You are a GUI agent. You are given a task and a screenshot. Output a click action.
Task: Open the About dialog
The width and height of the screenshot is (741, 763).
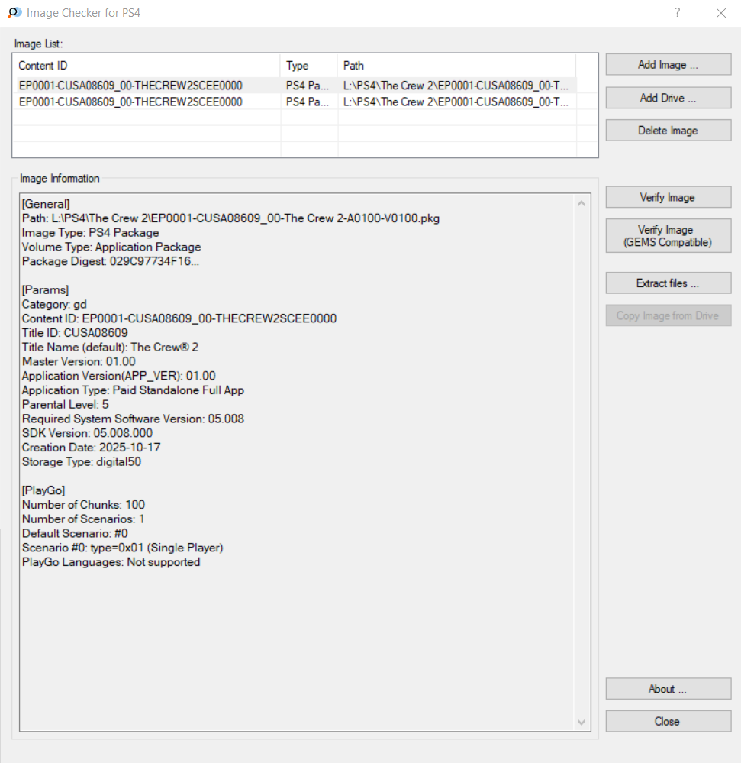[x=668, y=689]
